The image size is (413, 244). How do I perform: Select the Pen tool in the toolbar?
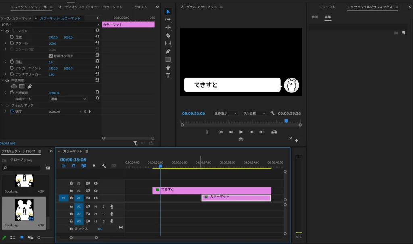pyautogui.click(x=168, y=51)
